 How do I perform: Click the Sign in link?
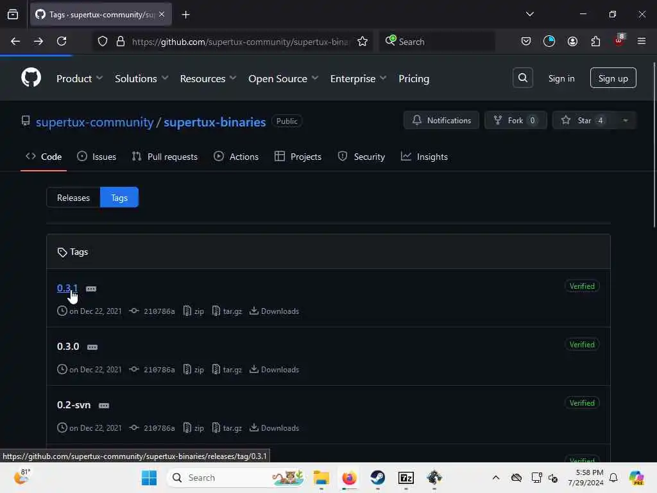point(561,78)
